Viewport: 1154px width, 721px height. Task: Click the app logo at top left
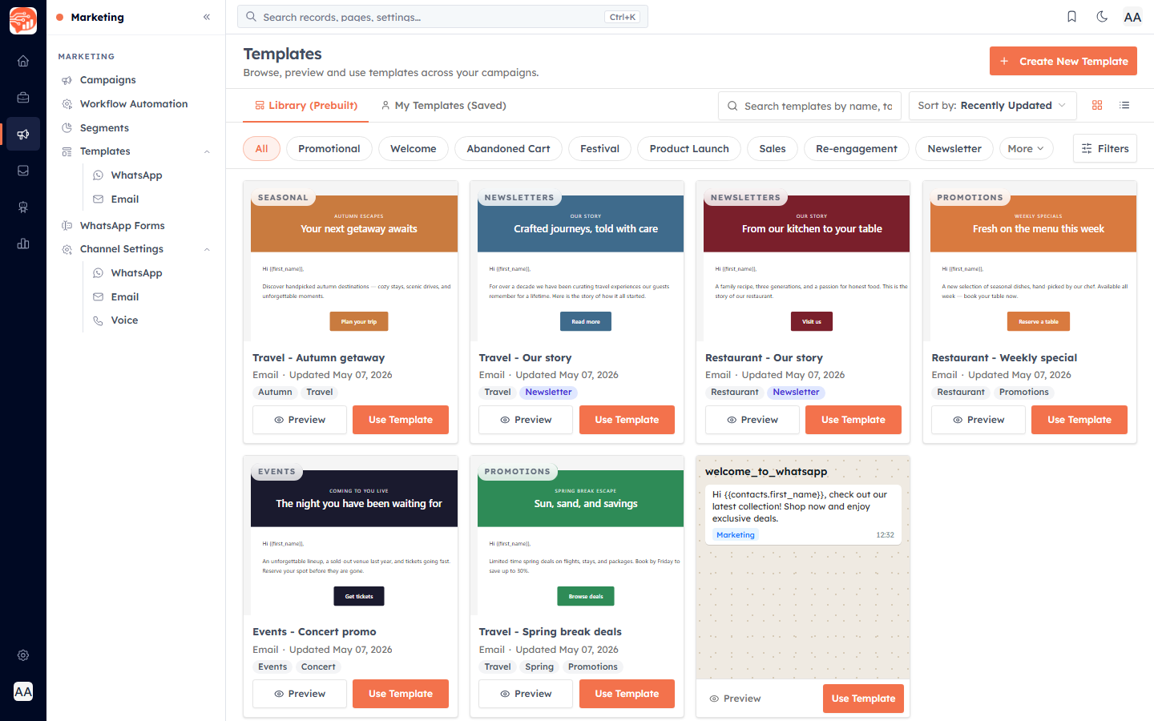click(23, 20)
